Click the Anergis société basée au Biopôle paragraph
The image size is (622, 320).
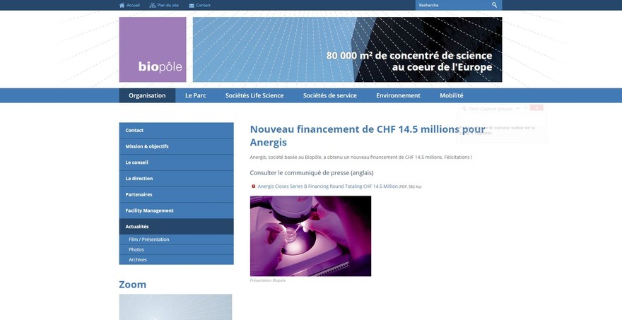coord(361,157)
